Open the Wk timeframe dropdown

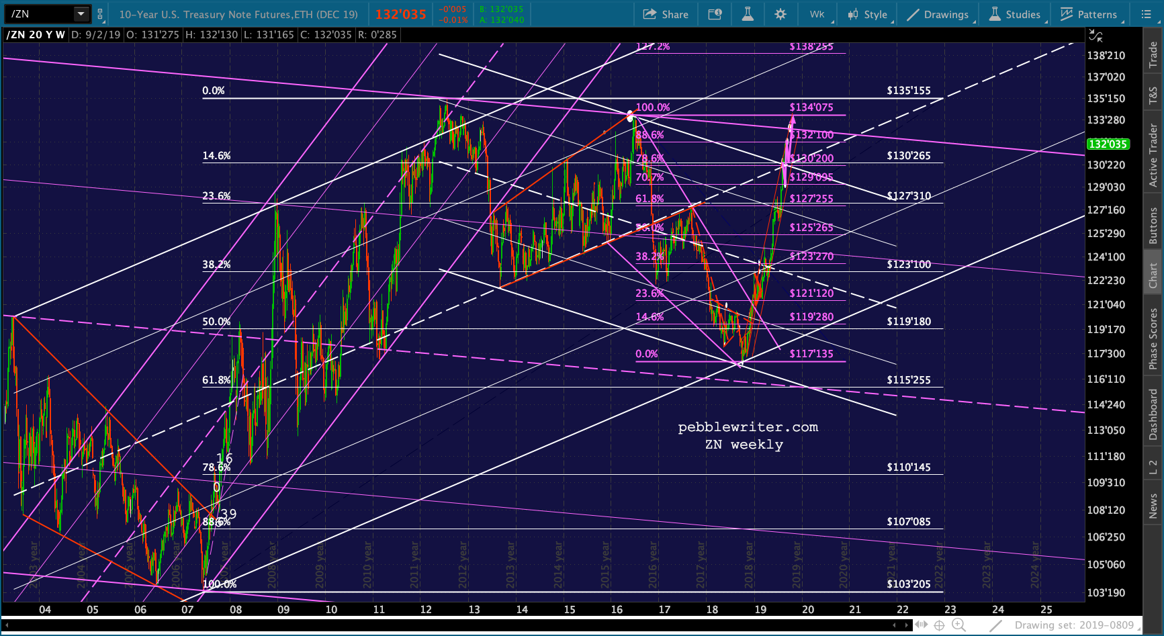click(x=817, y=14)
